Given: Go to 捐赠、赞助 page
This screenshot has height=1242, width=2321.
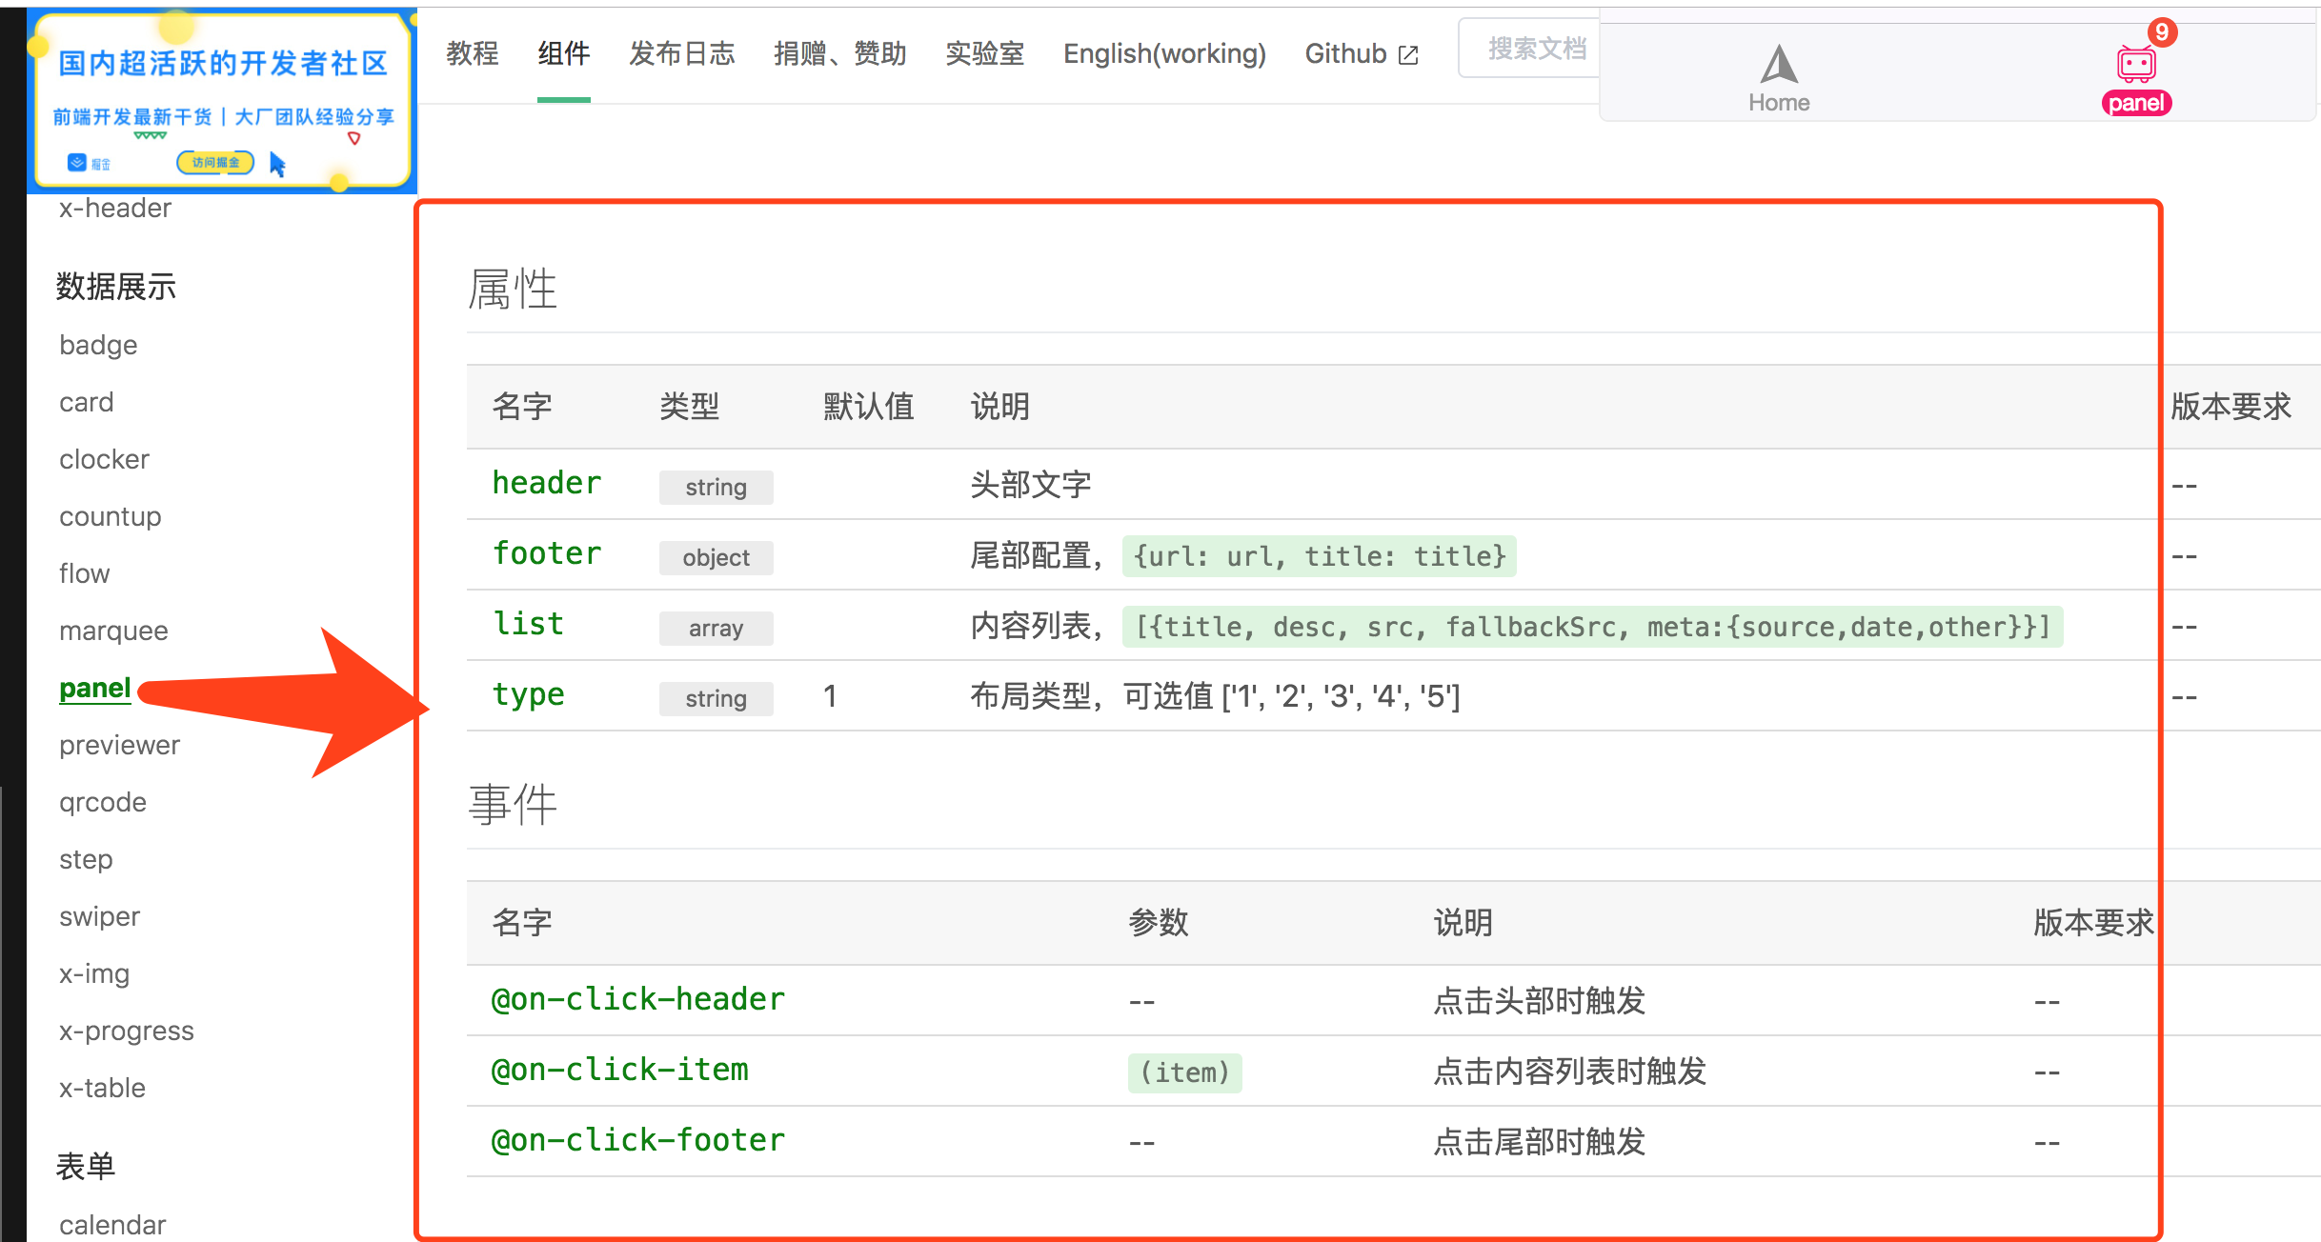Looking at the screenshot, I should [839, 54].
